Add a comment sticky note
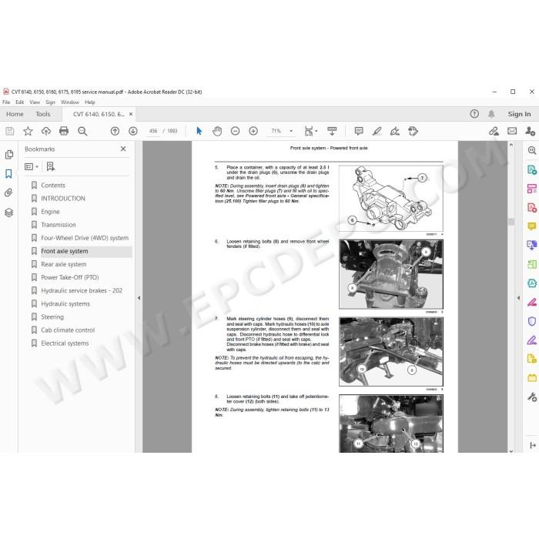539x539 pixels. coord(359,131)
